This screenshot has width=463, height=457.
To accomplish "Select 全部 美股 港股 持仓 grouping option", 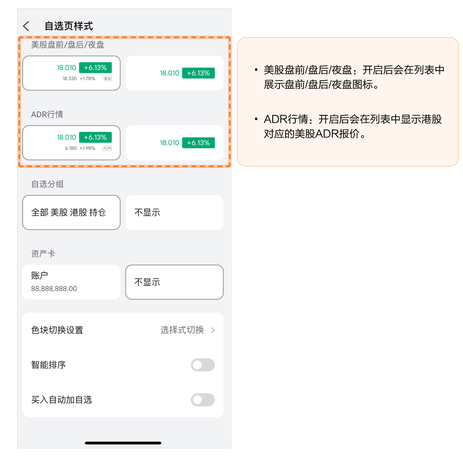I will click(71, 212).
